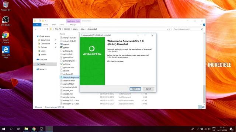Select the xlwings64-0.11.8.dll file
The image size is (236, 132).
[71, 104]
